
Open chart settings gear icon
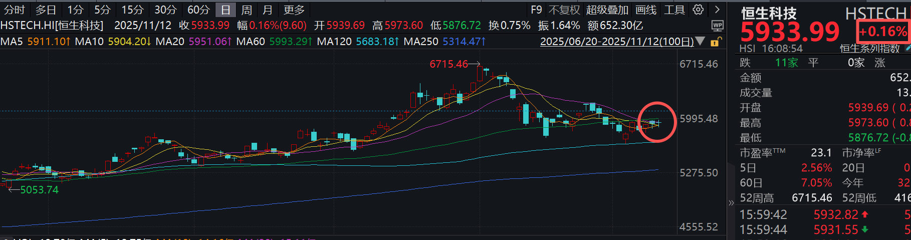coord(698,10)
